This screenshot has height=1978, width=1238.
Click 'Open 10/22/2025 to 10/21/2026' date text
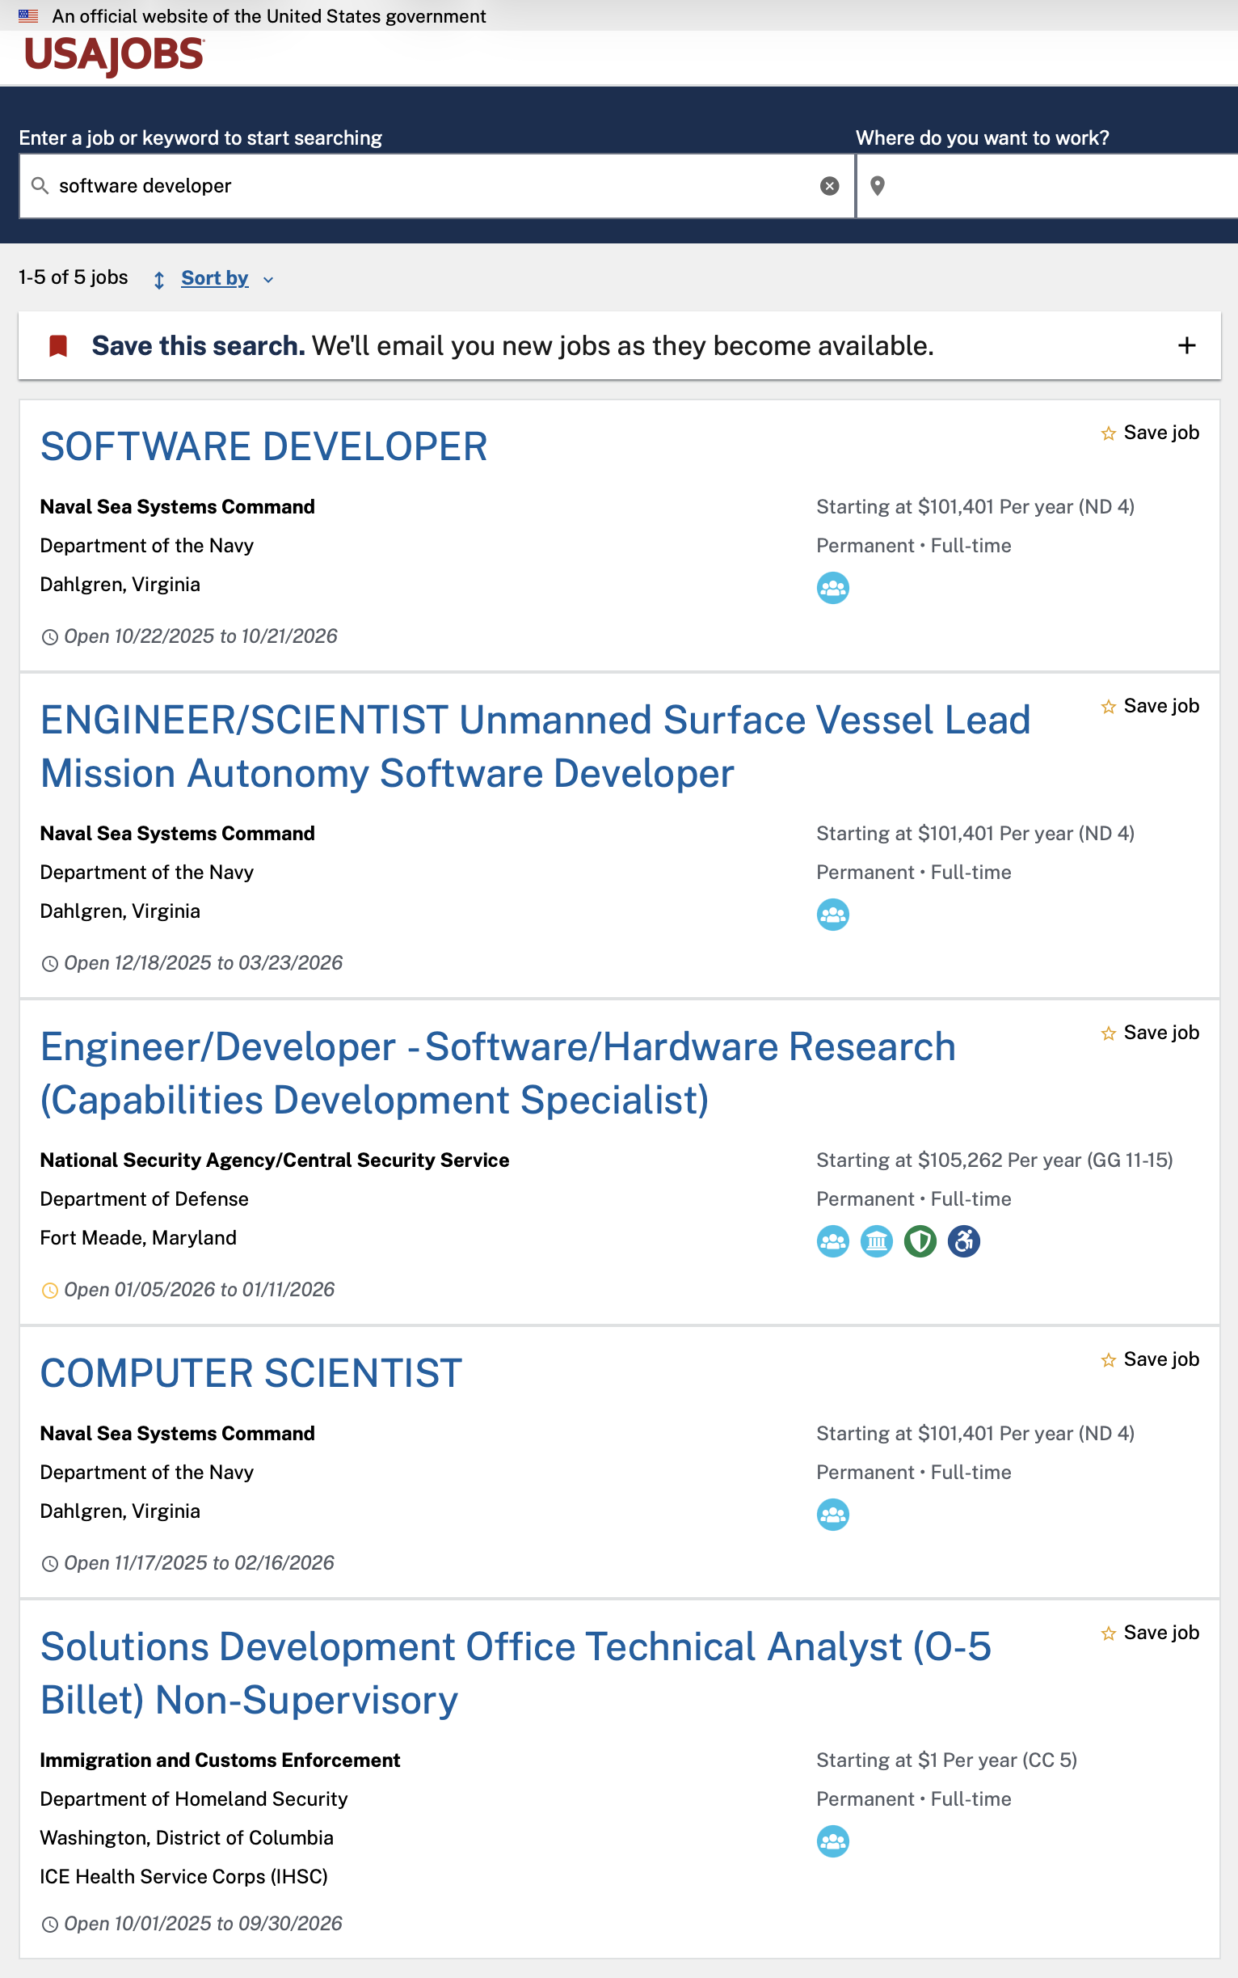click(x=200, y=636)
